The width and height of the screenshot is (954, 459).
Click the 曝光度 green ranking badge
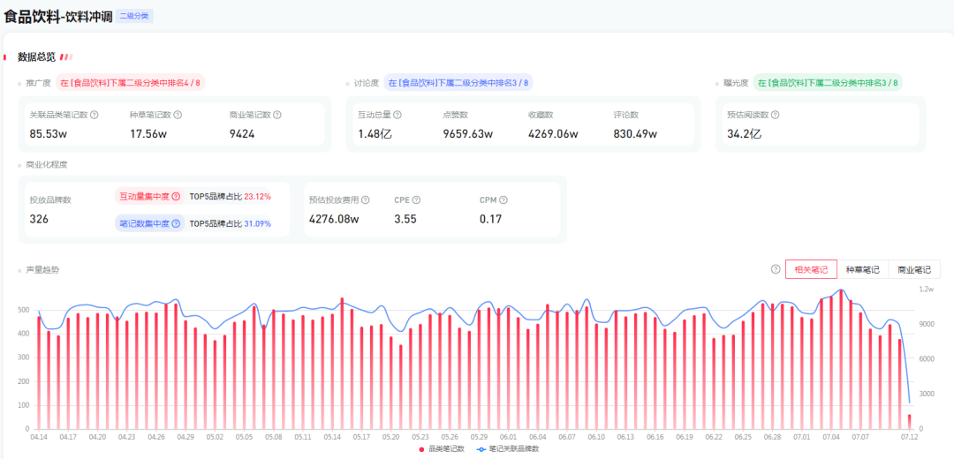click(x=827, y=83)
